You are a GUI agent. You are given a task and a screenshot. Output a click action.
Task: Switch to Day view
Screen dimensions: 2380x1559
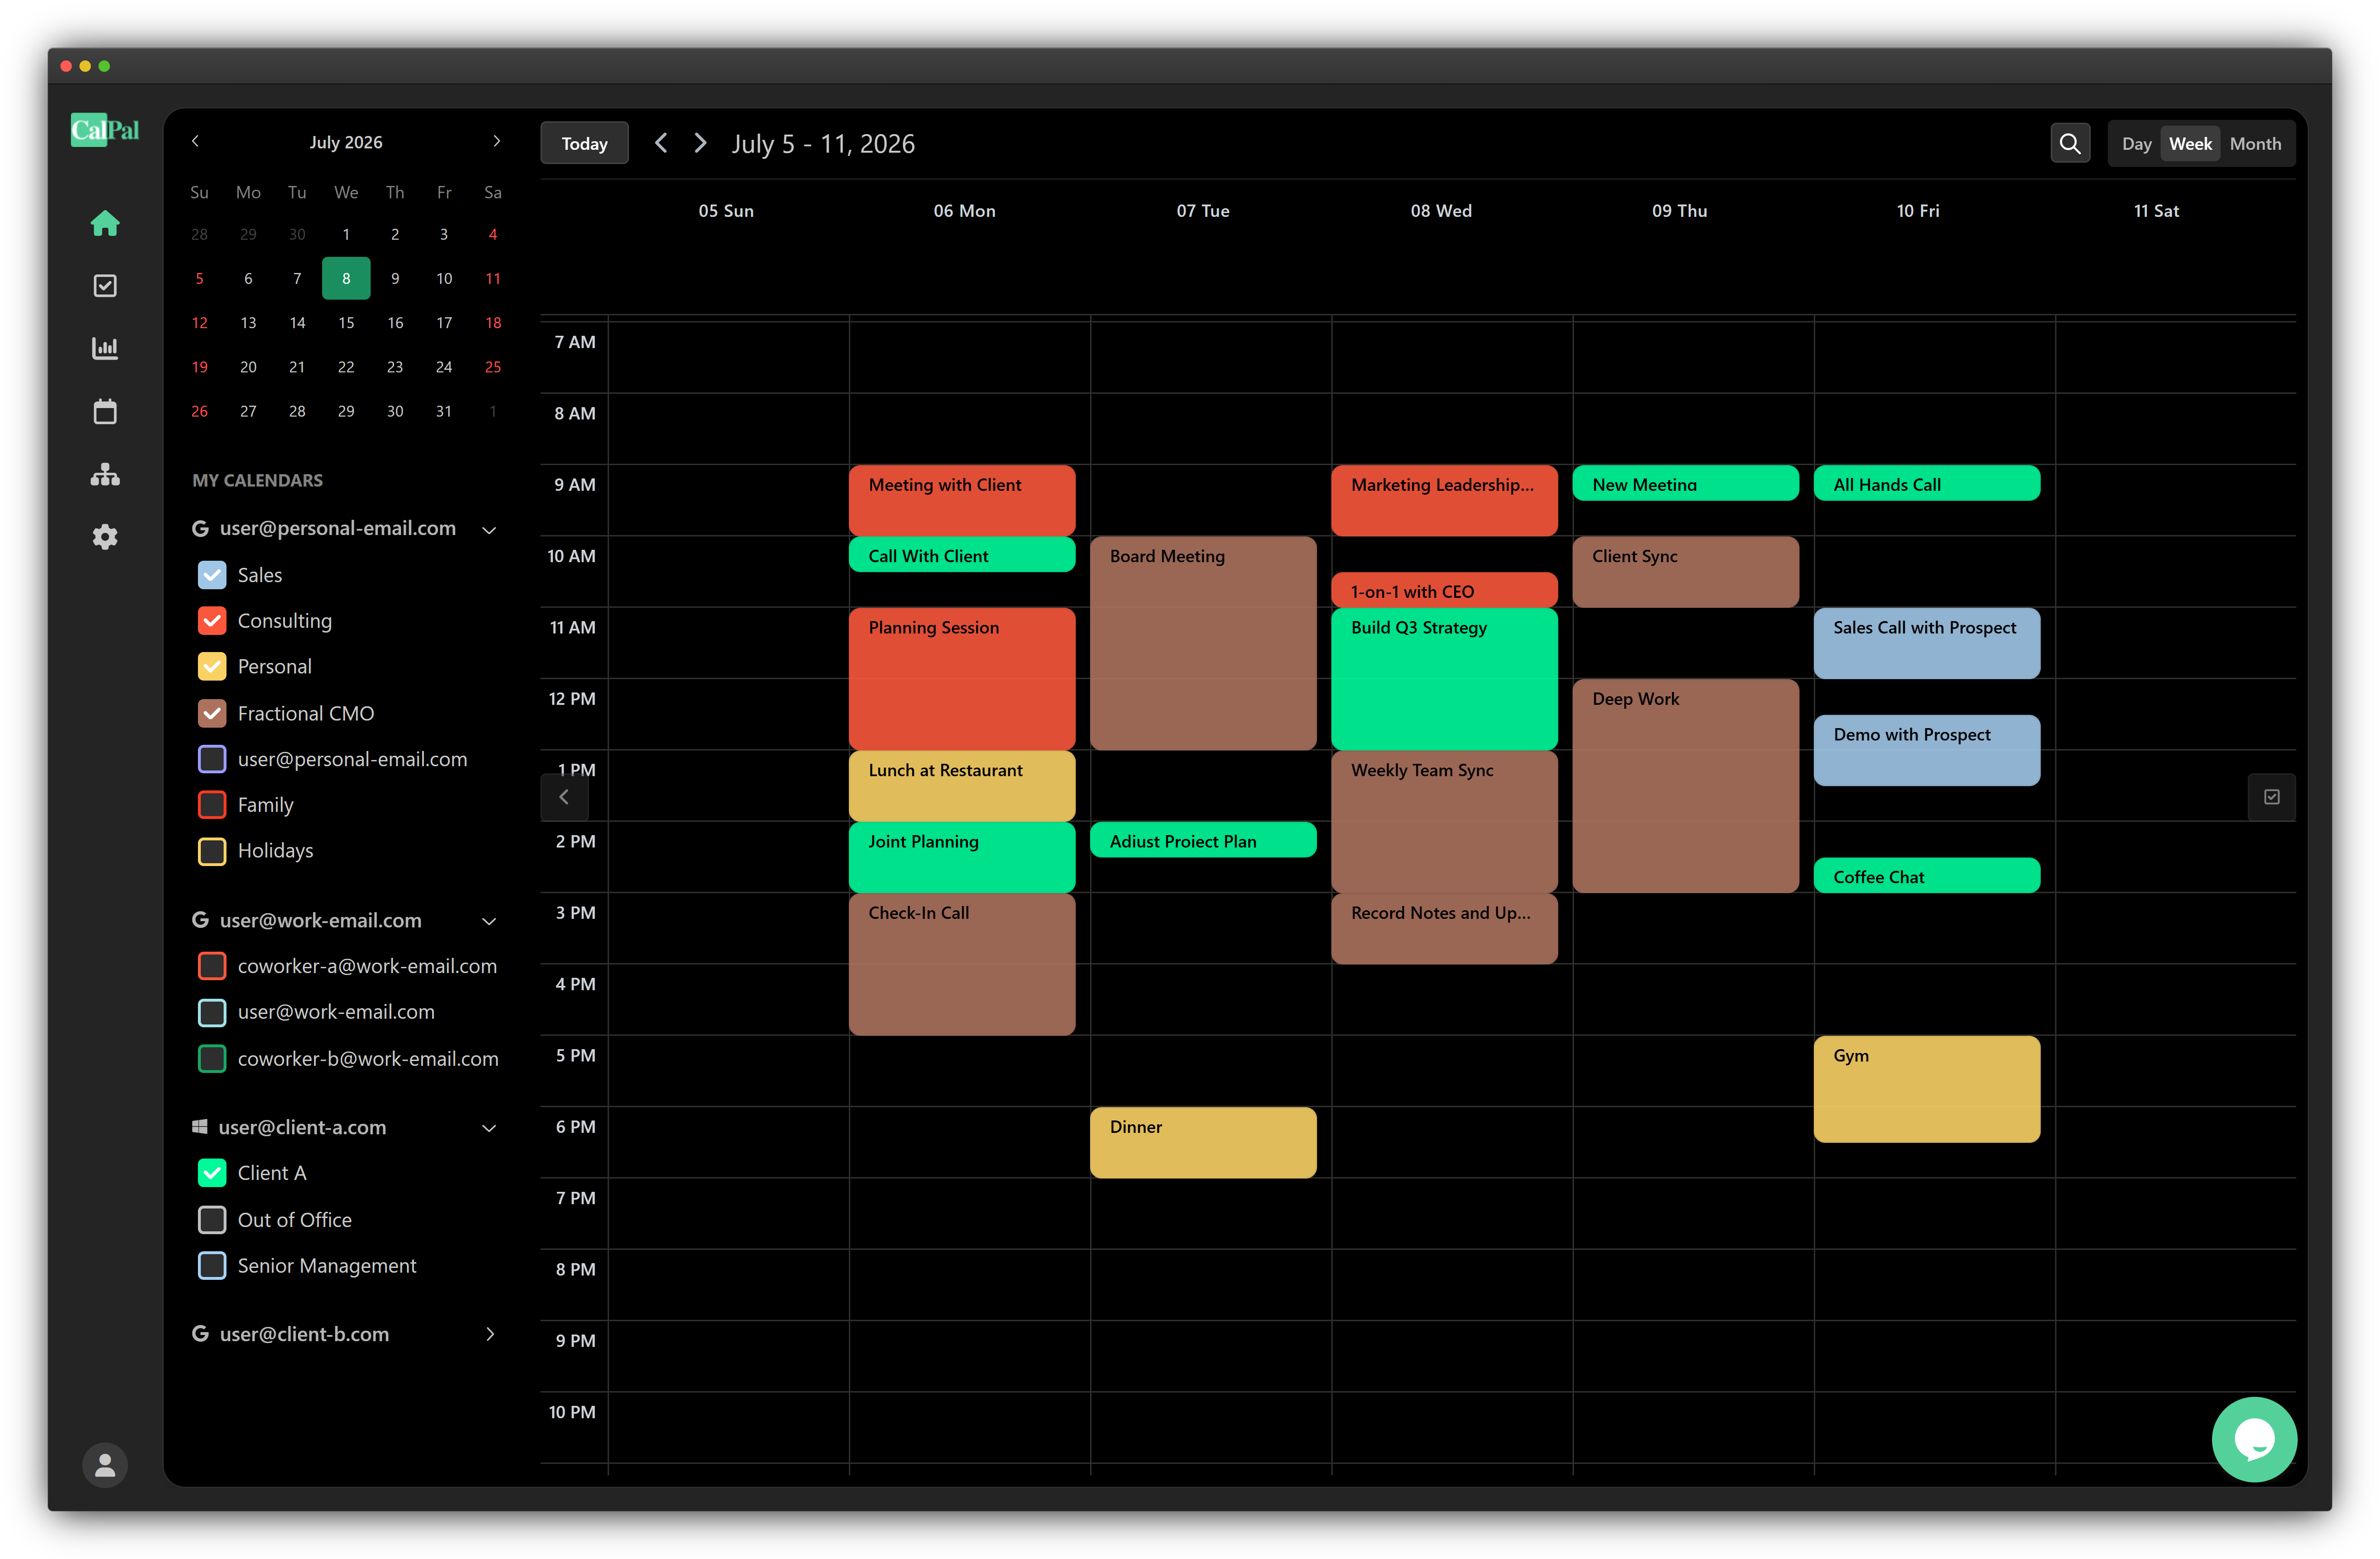tap(2136, 144)
